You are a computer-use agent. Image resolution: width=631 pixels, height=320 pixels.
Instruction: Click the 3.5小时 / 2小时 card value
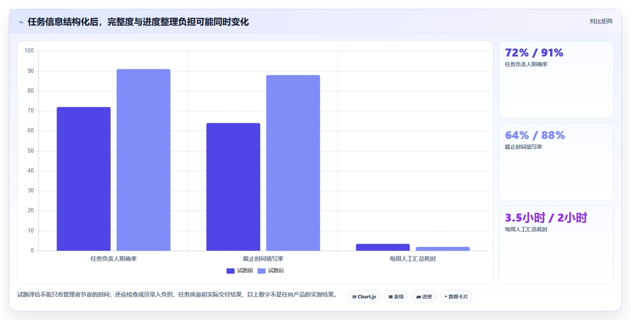(x=546, y=218)
